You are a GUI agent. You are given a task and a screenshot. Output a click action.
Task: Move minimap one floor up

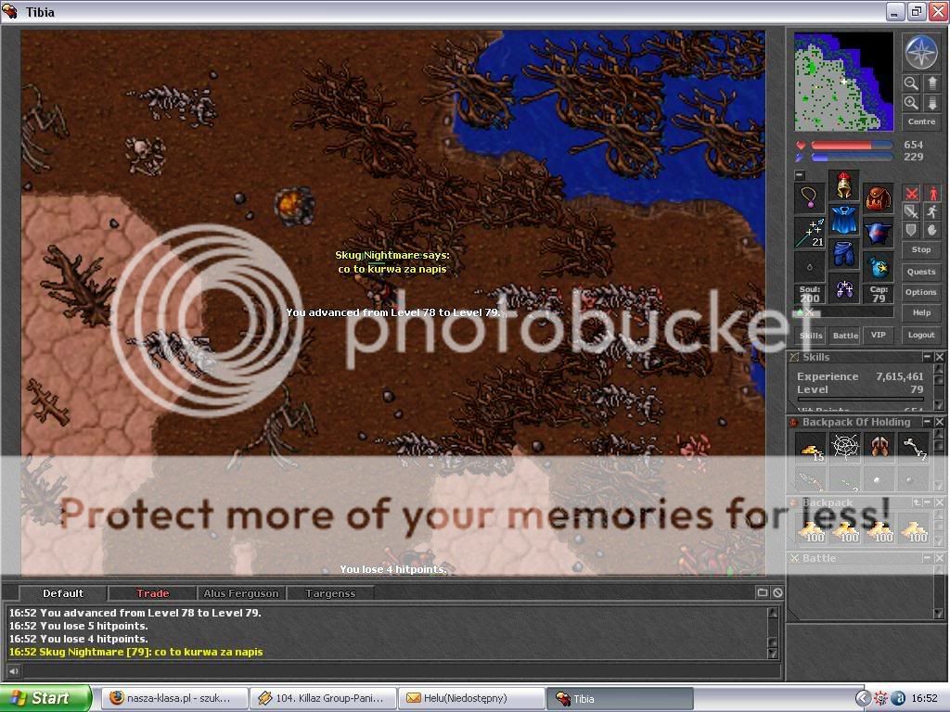coord(931,83)
